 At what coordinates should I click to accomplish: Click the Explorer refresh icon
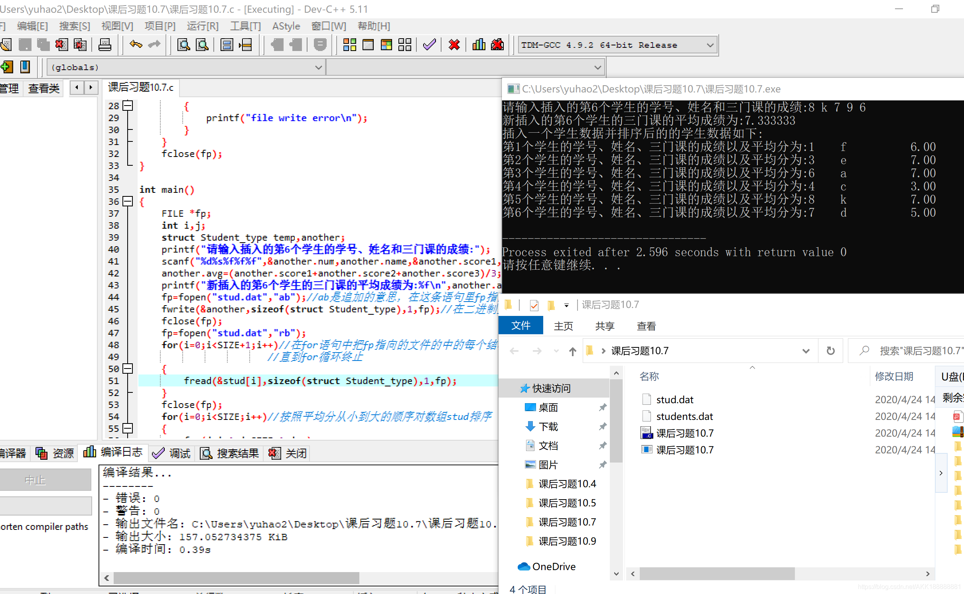(831, 351)
